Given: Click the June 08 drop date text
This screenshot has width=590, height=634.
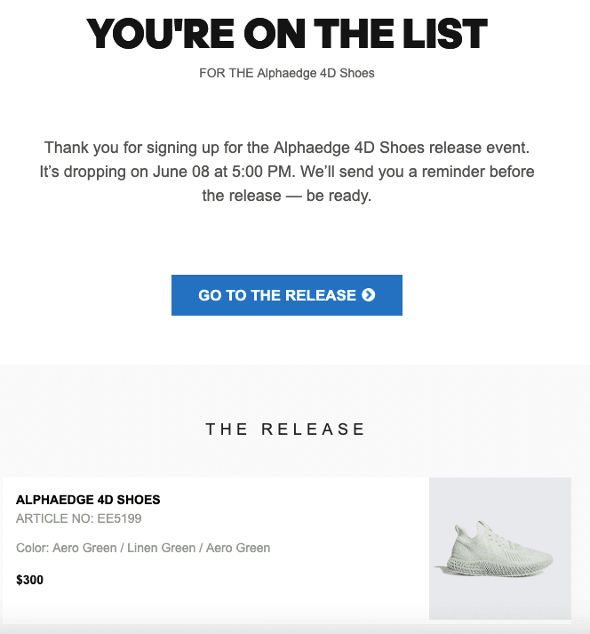Looking at the screenshot, I should [x=181, y=172].
